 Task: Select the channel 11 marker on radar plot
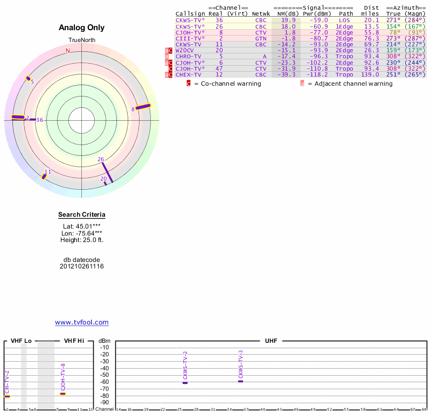click(x=44, y=176)
